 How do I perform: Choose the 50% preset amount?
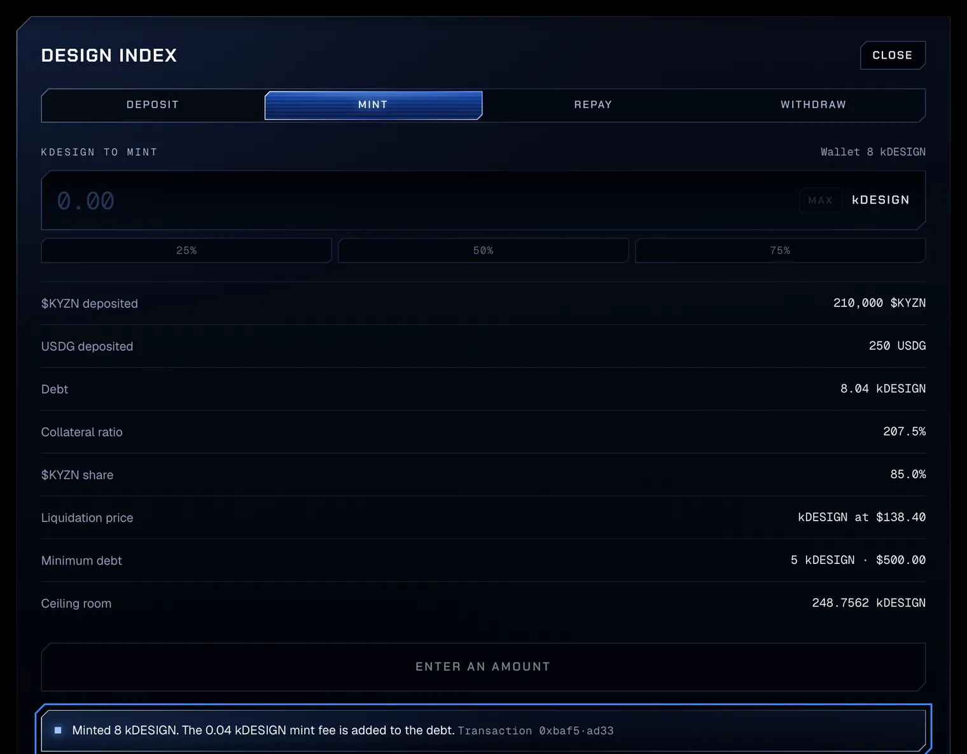[483, 250]
